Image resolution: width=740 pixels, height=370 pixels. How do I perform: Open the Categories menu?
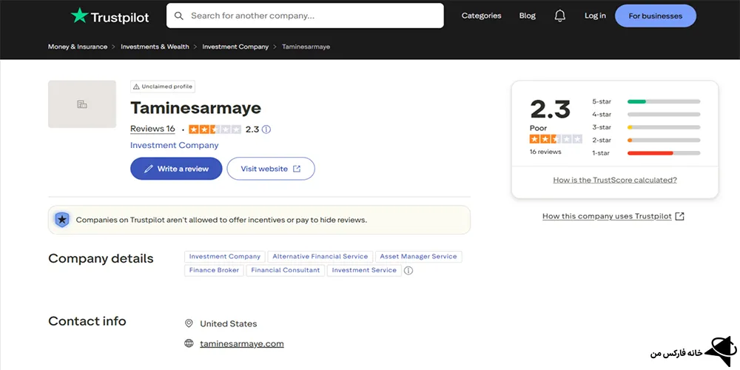point(481,16)
